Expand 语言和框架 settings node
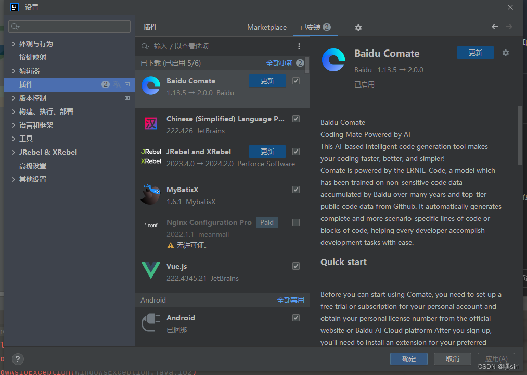The image size is (527, 375). 14,125
